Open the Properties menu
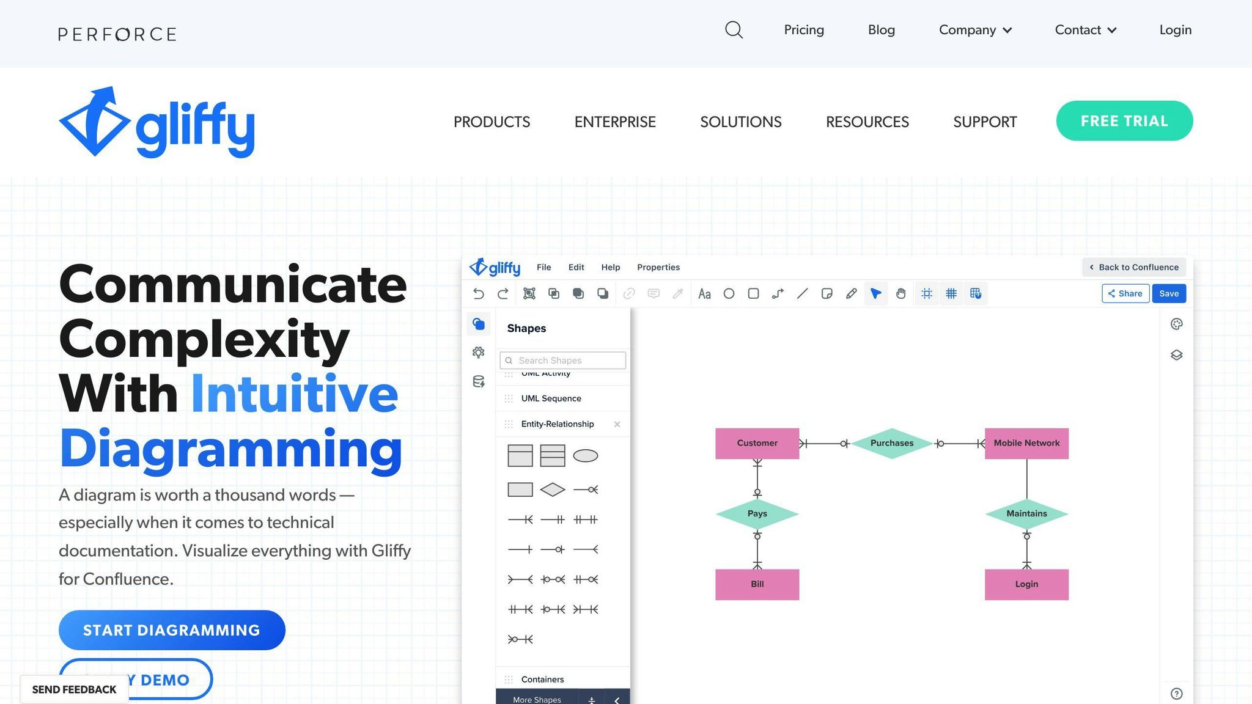The width and height of the screenshot is (1252, 704). [x=658, y=267]
